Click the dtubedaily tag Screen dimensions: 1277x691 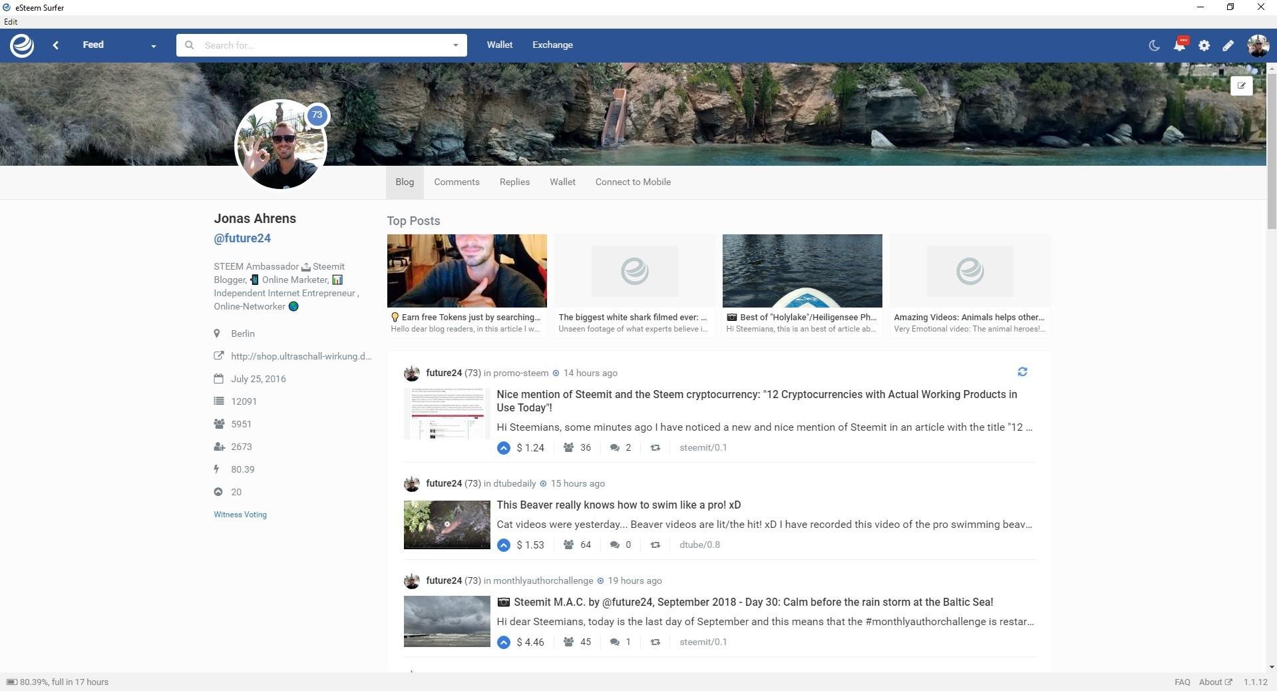point(514,483)
